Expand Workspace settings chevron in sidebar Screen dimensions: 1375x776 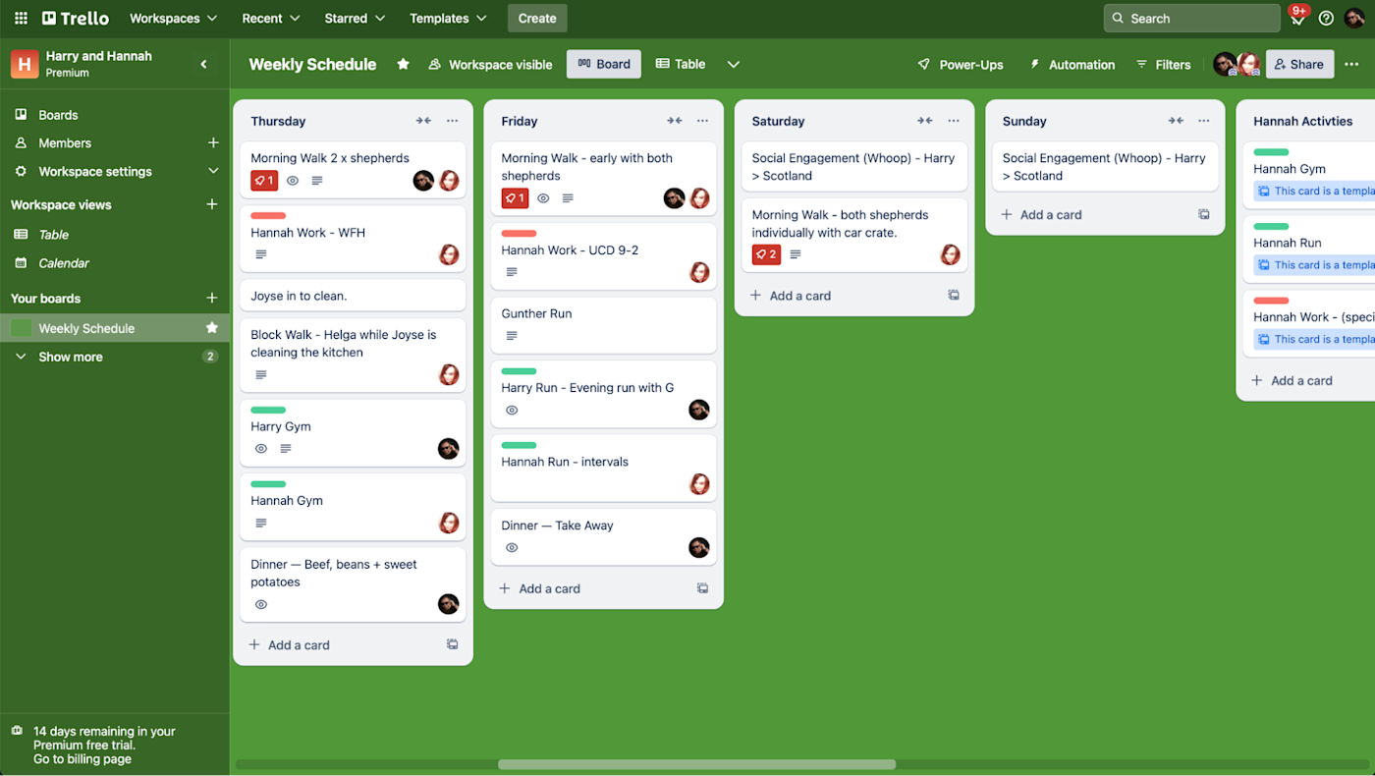click(x=213, y=171)
